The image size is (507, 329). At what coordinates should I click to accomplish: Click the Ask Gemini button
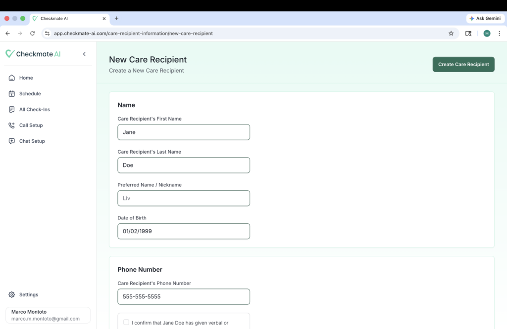point(485,18)
